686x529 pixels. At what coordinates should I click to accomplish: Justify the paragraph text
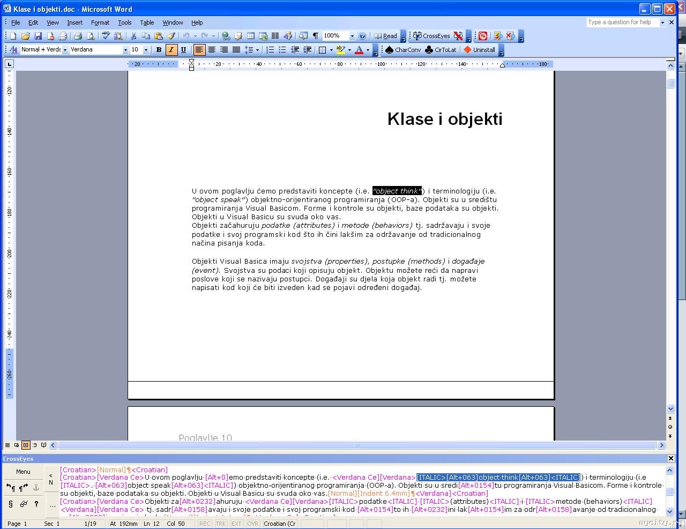tap(236, 50)
